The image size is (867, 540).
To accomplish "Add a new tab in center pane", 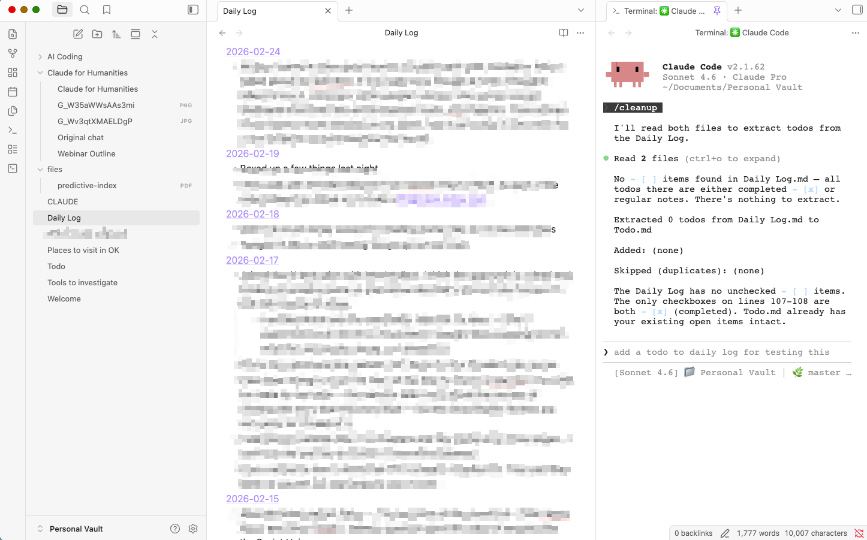I will [x=349, y=10].
